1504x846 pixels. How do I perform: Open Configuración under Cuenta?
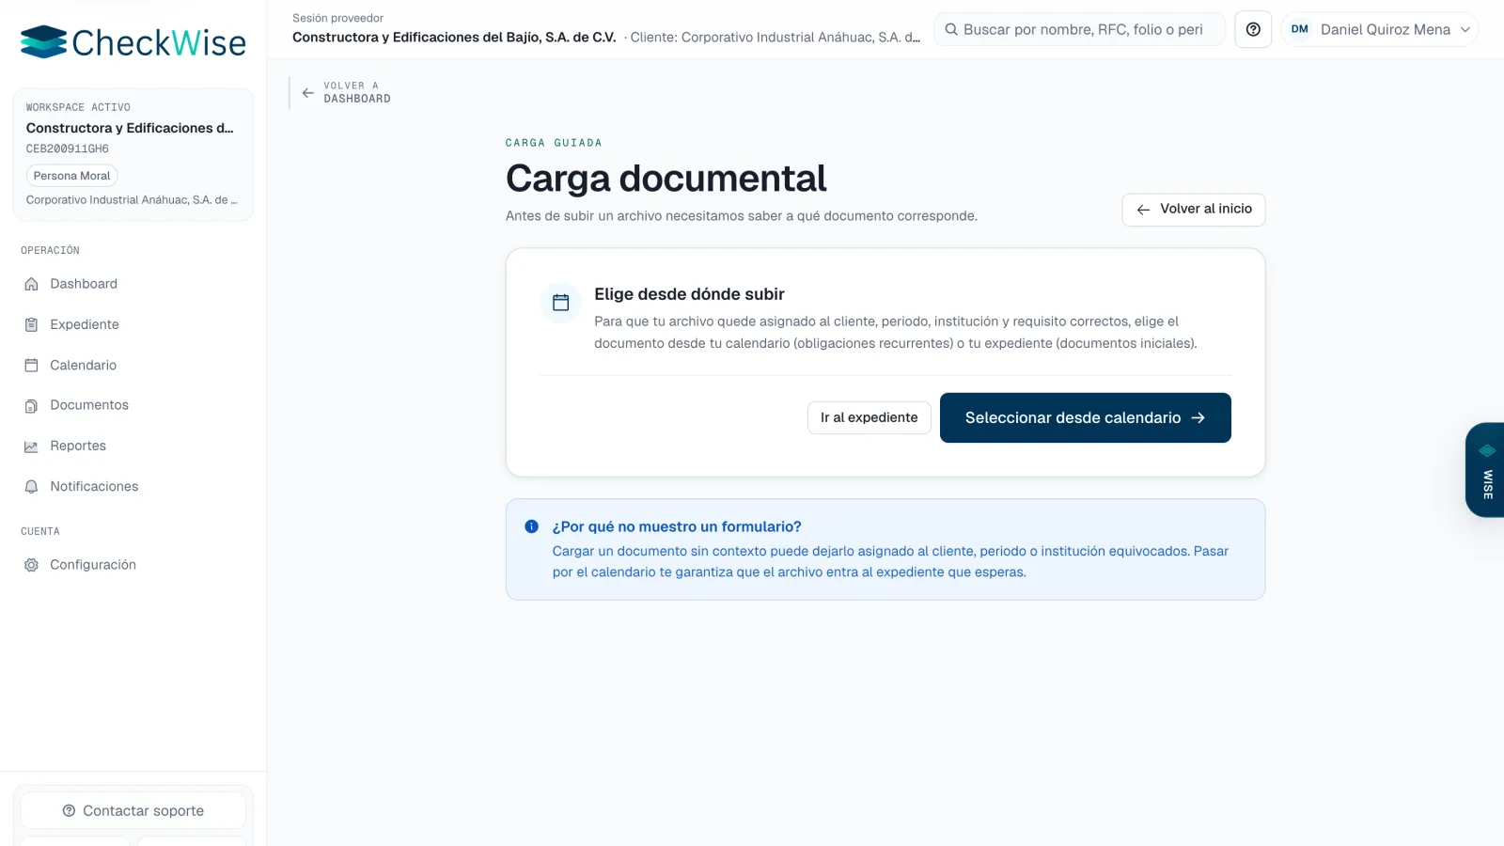tap(133, 564)
